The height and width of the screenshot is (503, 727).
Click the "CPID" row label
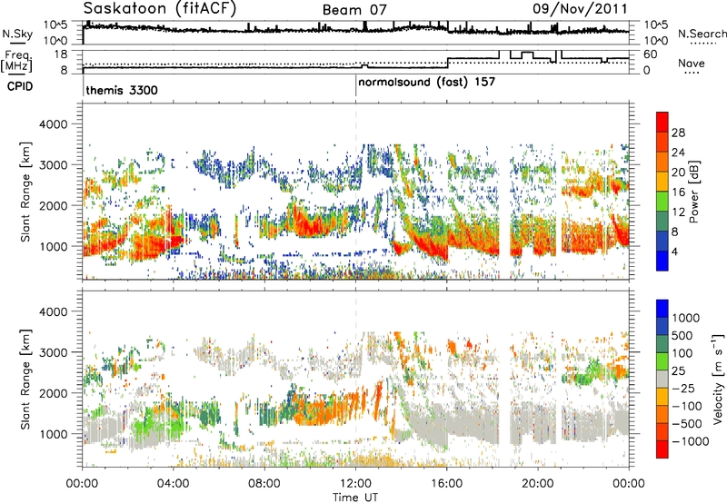[20, 86]
